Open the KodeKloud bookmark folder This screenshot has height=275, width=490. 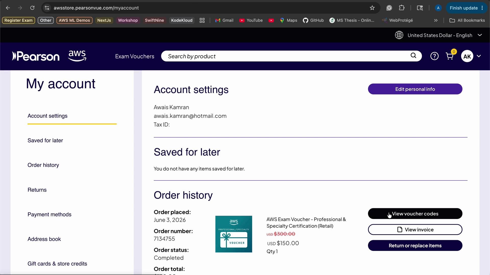[x=182, y=20]
